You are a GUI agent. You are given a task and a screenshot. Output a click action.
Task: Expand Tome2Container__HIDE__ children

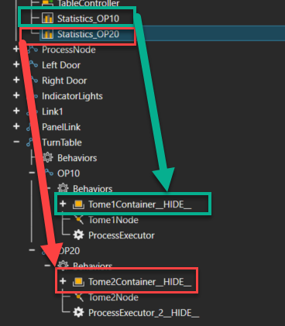click(63, 281)
